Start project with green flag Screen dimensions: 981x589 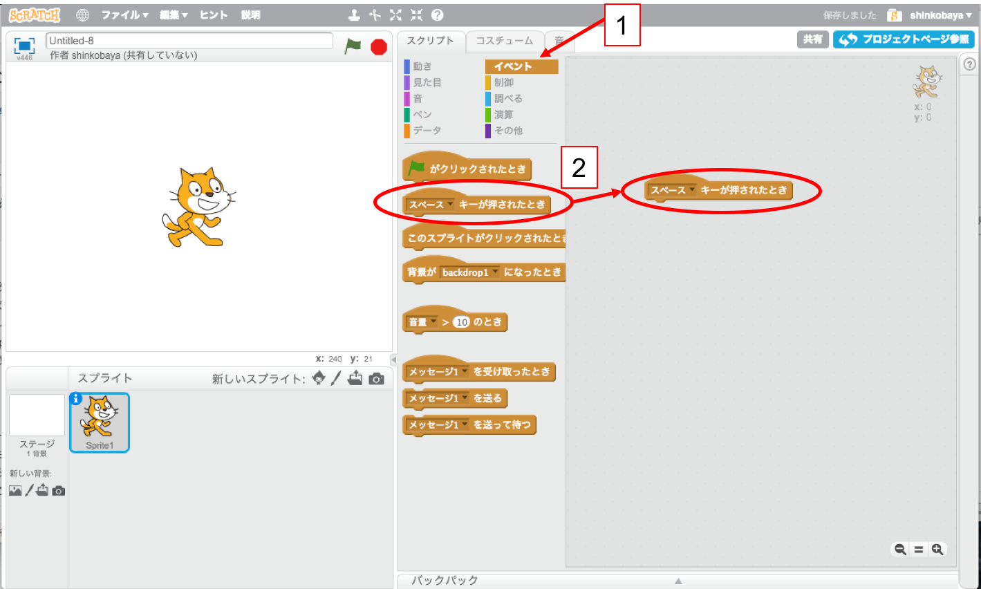pos(353,46)
